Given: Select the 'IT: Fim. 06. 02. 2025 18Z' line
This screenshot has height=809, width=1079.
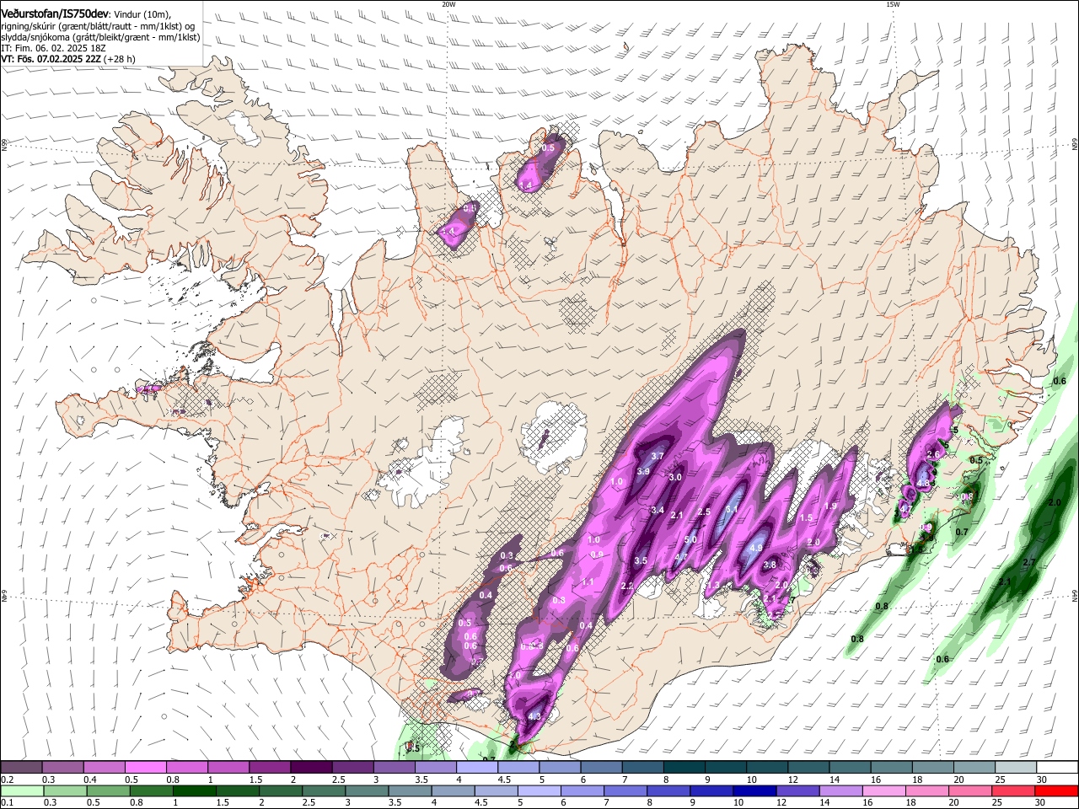Looking at the screenshot, I should click(x=53, y=48).
